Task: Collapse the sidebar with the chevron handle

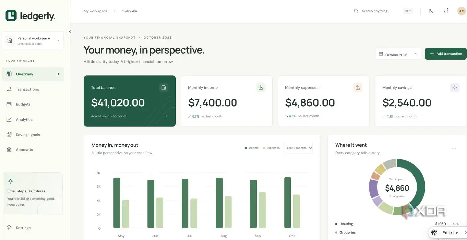Action: [70, 31]
